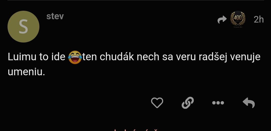The width and height of the screenshot is (271, 131).
Task: Select the comment text starting with Luimu
Action: click(134, 64)
